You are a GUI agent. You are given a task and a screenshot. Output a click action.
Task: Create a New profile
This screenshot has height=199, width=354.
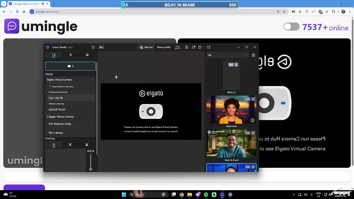pyautogui.click(x=164, y=47)
